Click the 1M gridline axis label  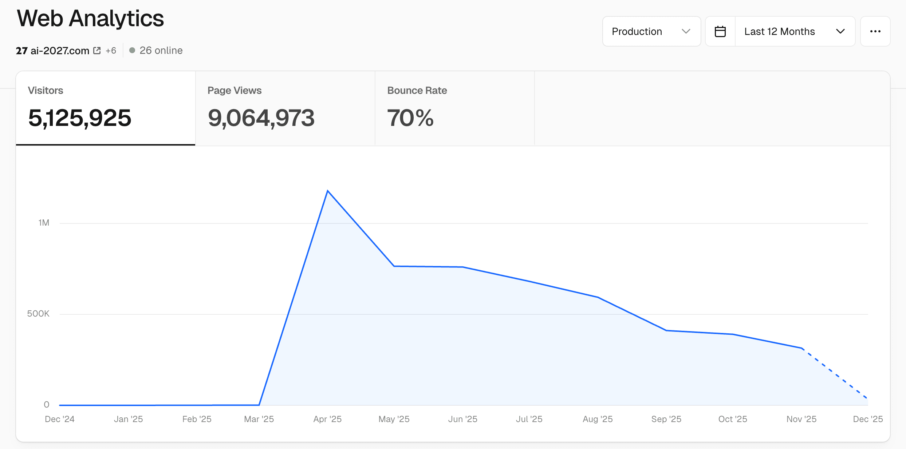coord(44,223)
